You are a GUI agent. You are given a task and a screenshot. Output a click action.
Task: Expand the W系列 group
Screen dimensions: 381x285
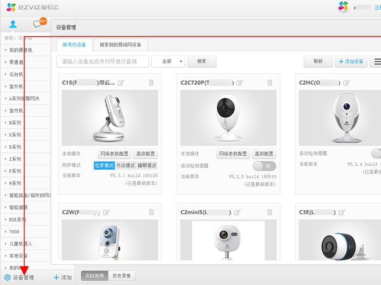pos(5,184)
